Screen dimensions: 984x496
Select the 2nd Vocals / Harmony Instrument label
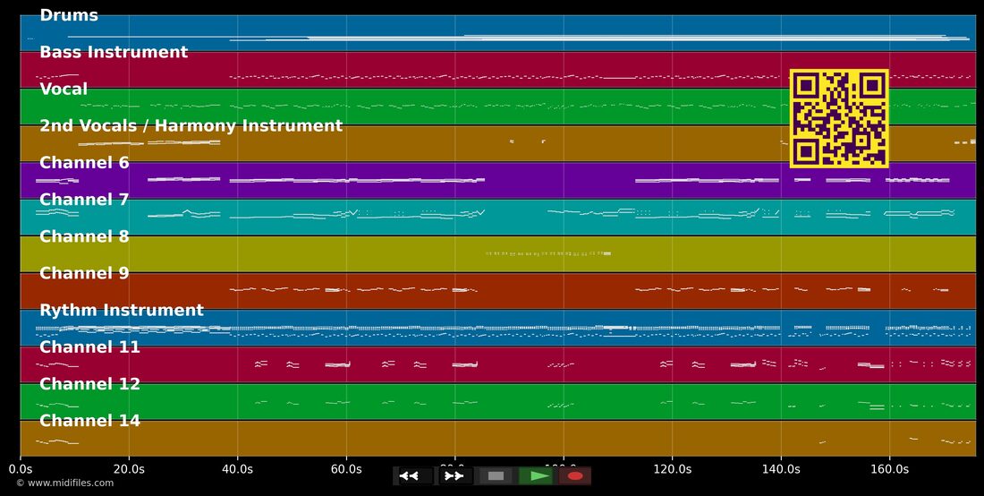[x=191, y=125]
